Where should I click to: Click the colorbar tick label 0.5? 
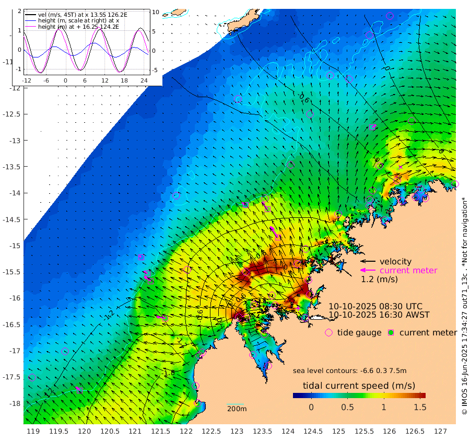click(x=347, y=407)
